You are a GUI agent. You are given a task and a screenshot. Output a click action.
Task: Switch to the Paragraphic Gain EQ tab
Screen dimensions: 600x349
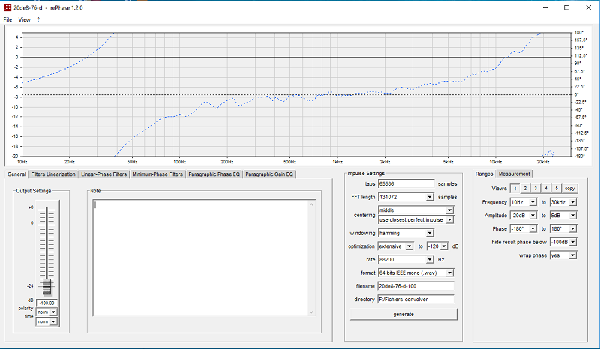click(x=269, y=174)
